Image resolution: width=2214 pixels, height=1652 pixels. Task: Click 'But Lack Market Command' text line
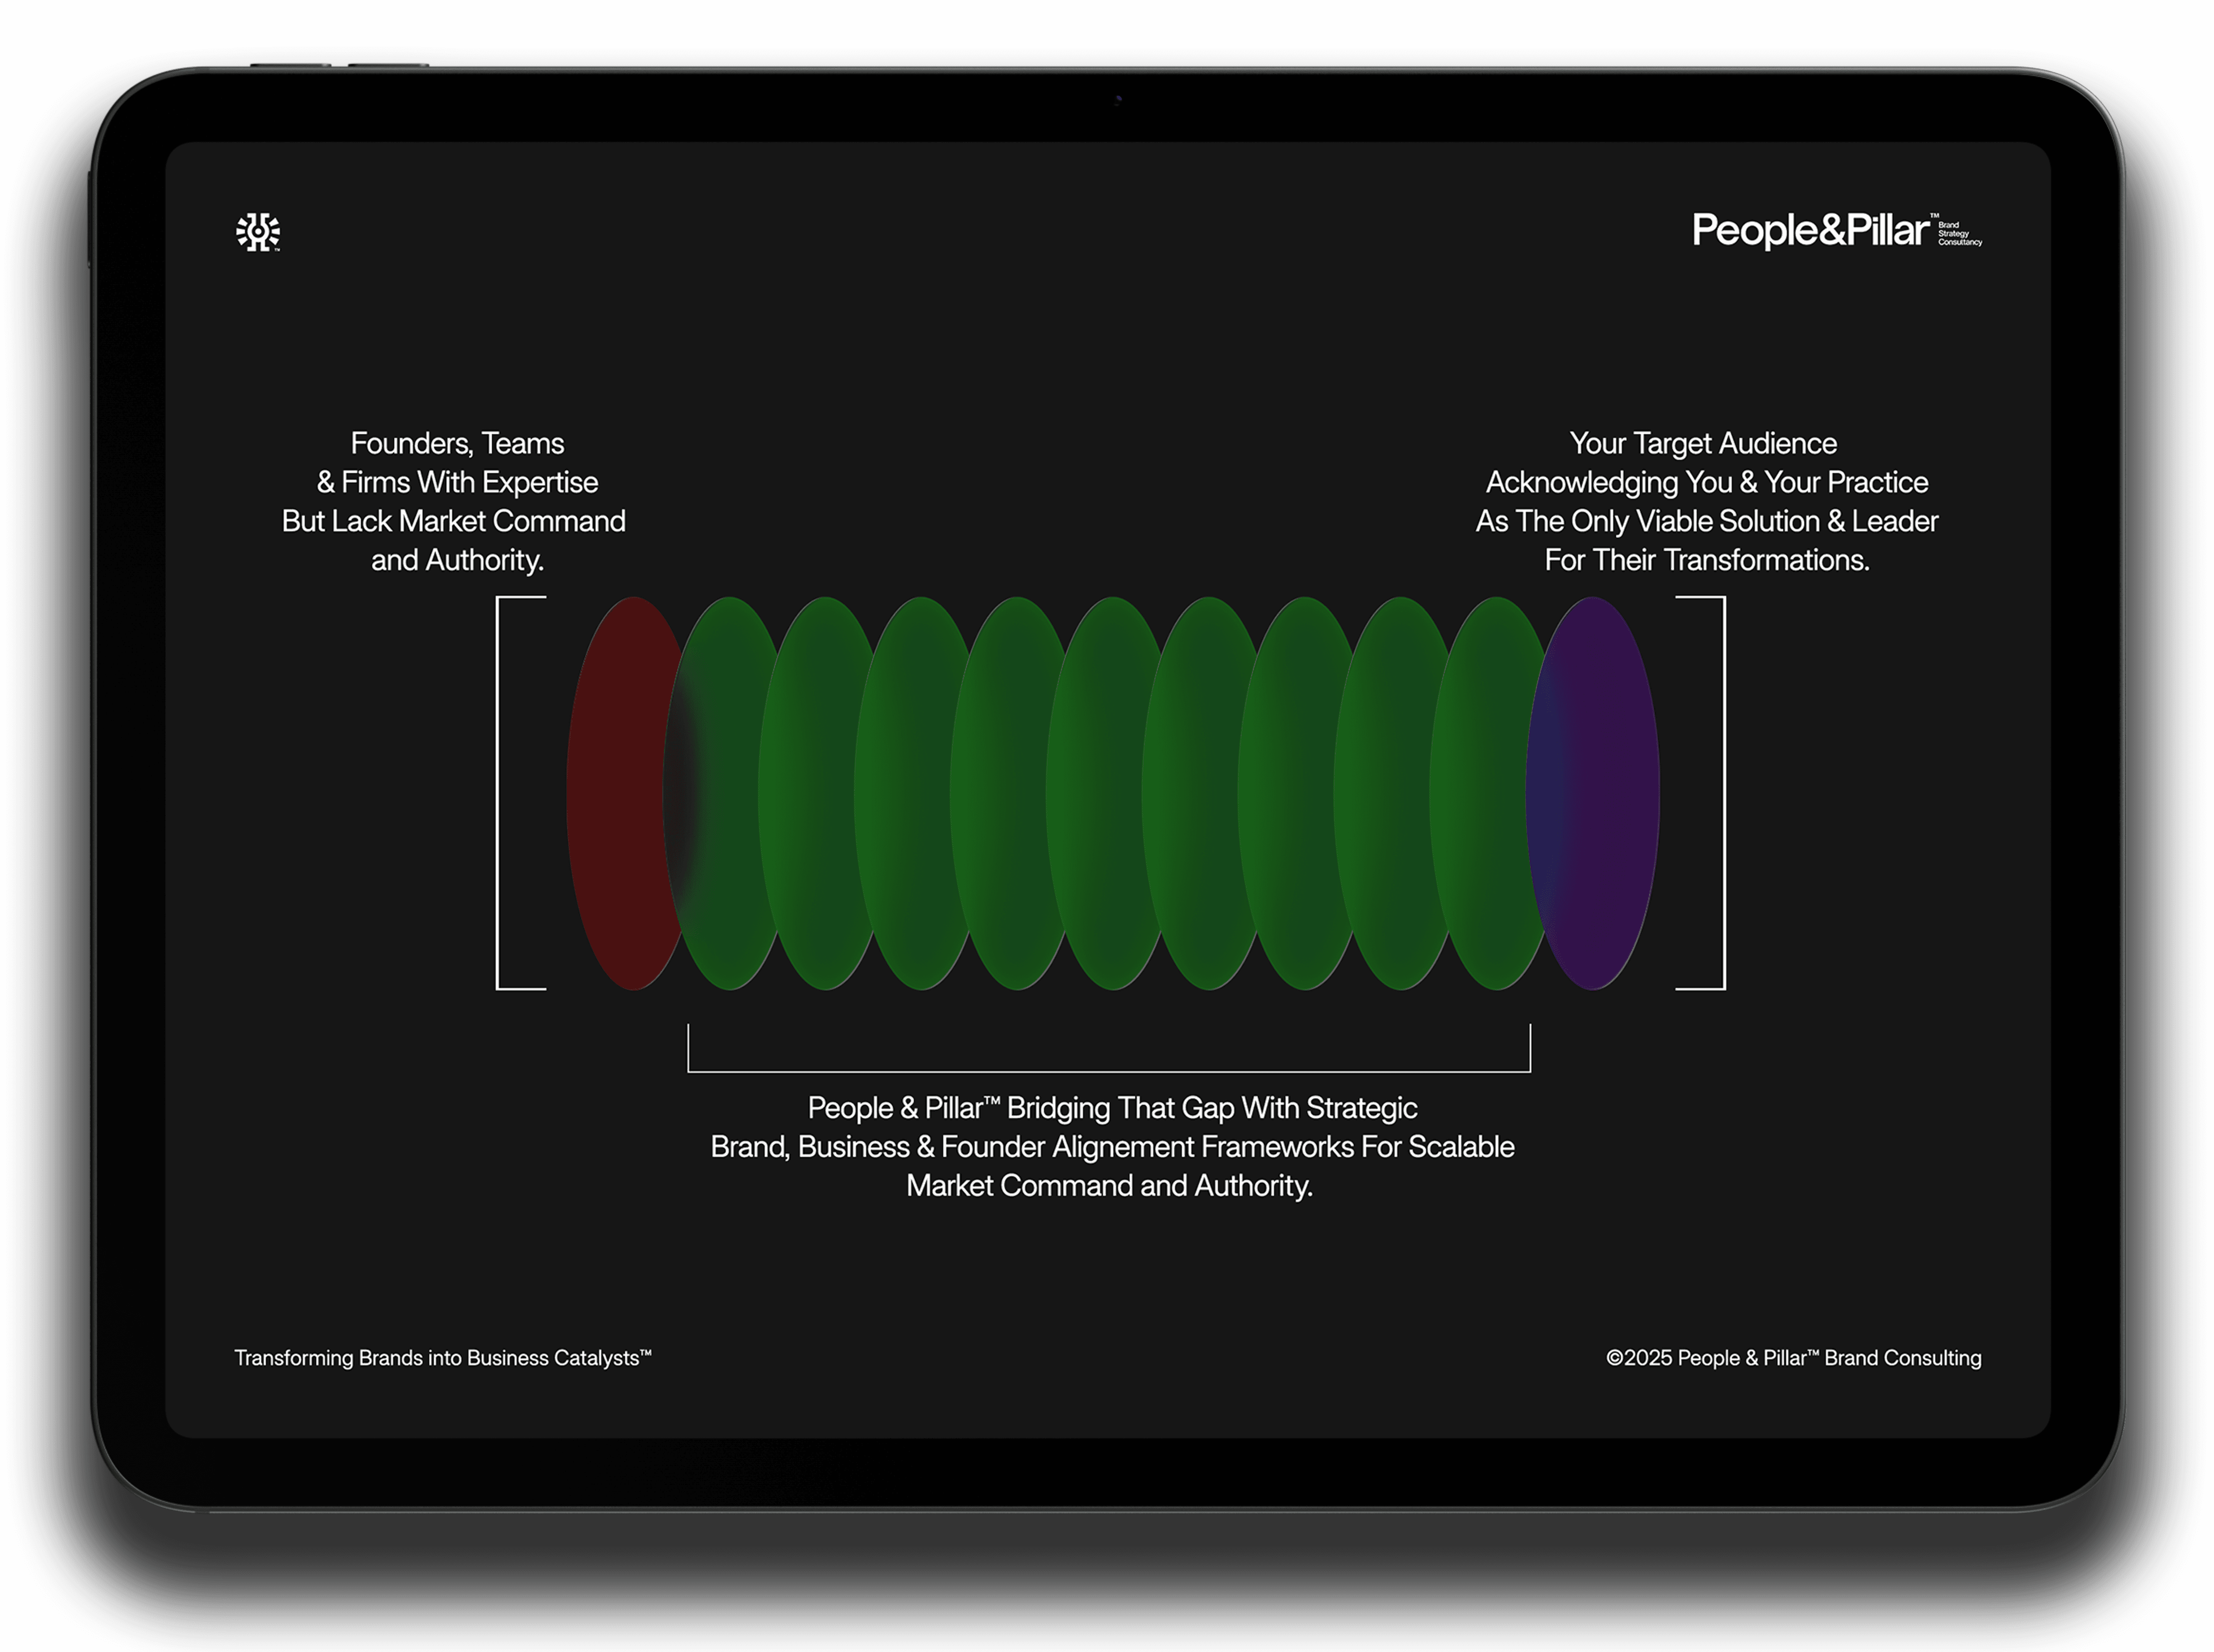(x=453, y=521)
